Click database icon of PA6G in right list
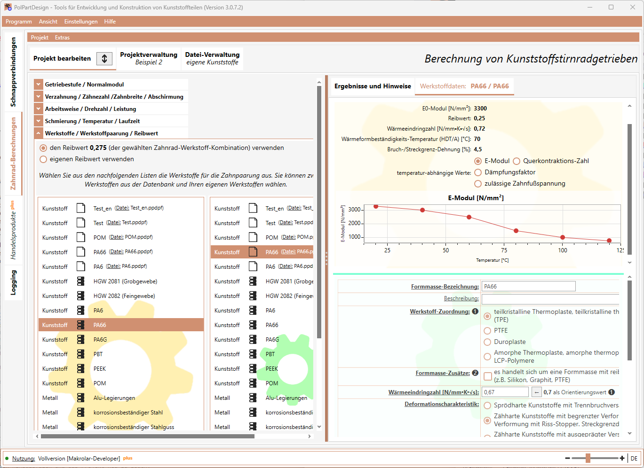Screen dimensions: 644x468 click(x=253, y=339)
